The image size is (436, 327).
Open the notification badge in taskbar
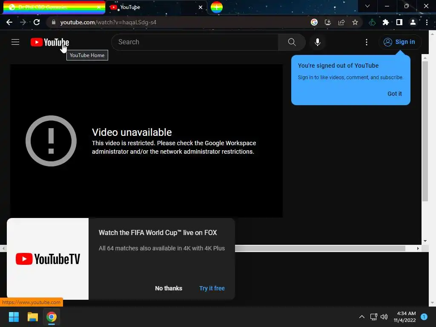tap(424, 317)
